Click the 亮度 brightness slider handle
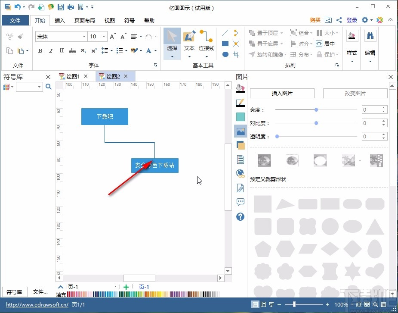Viewport: 398px width, 313px height. point(316,110)
